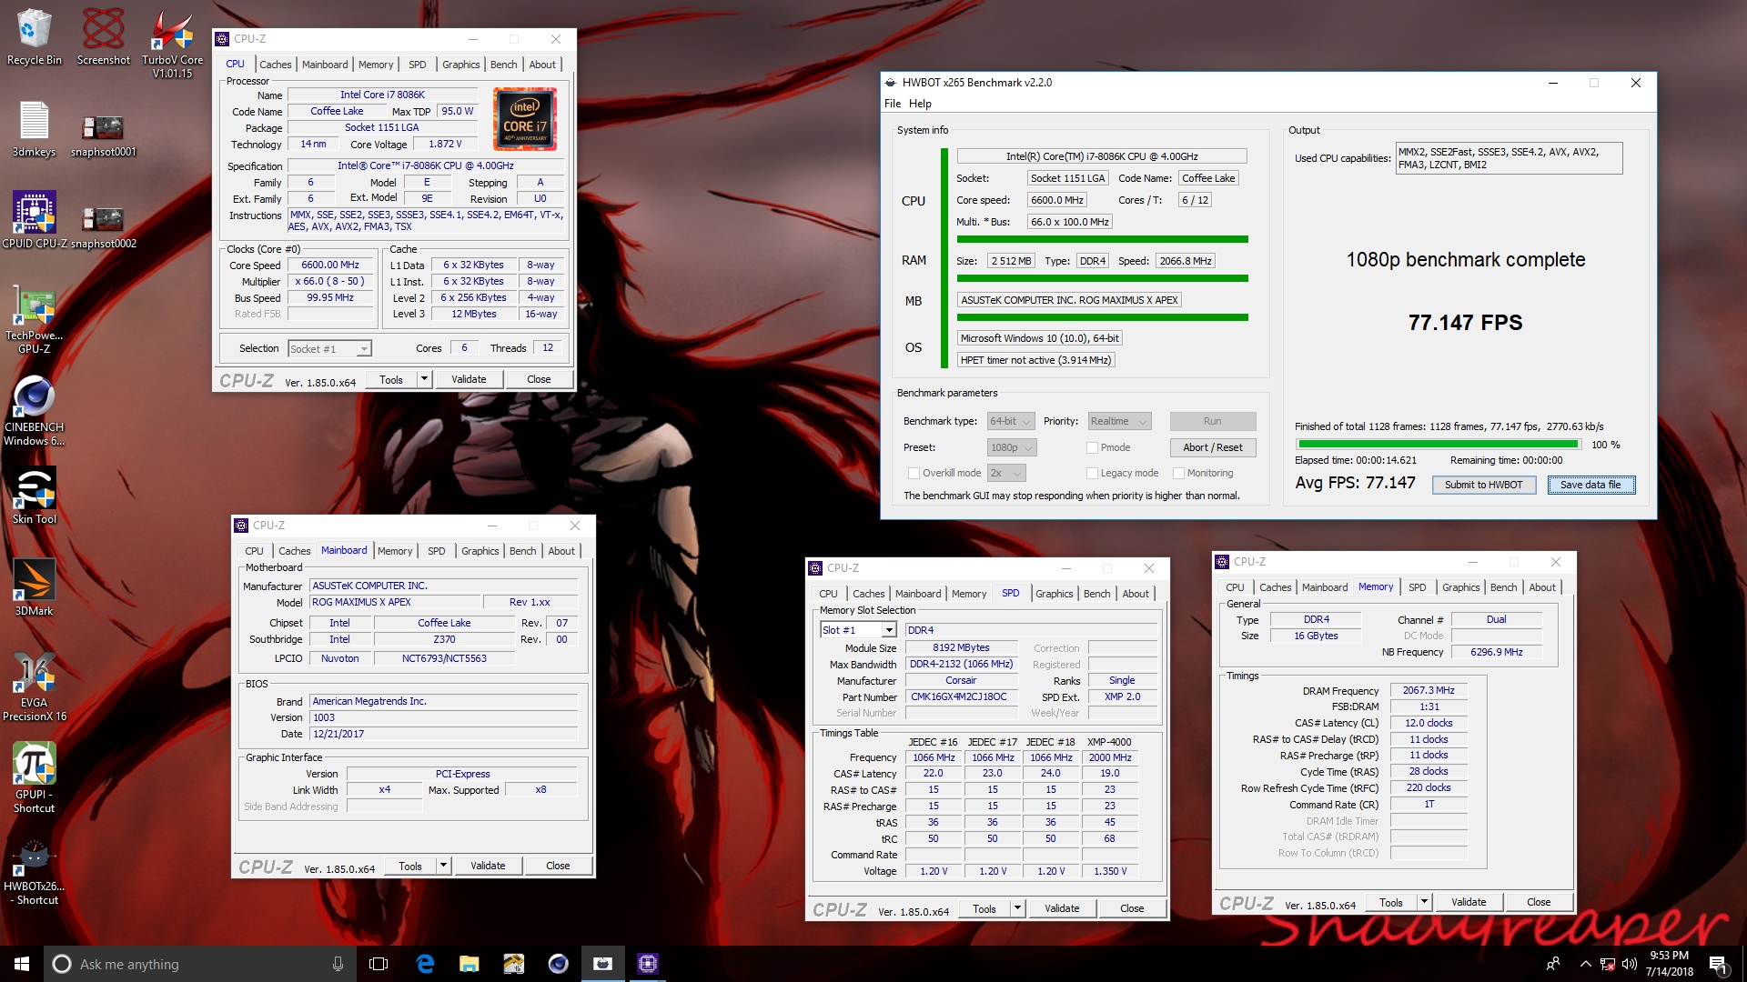Switch to About tab in Memory CPU-Z window
This screenshot has width=1747, height=982.
click(1541, 587)
